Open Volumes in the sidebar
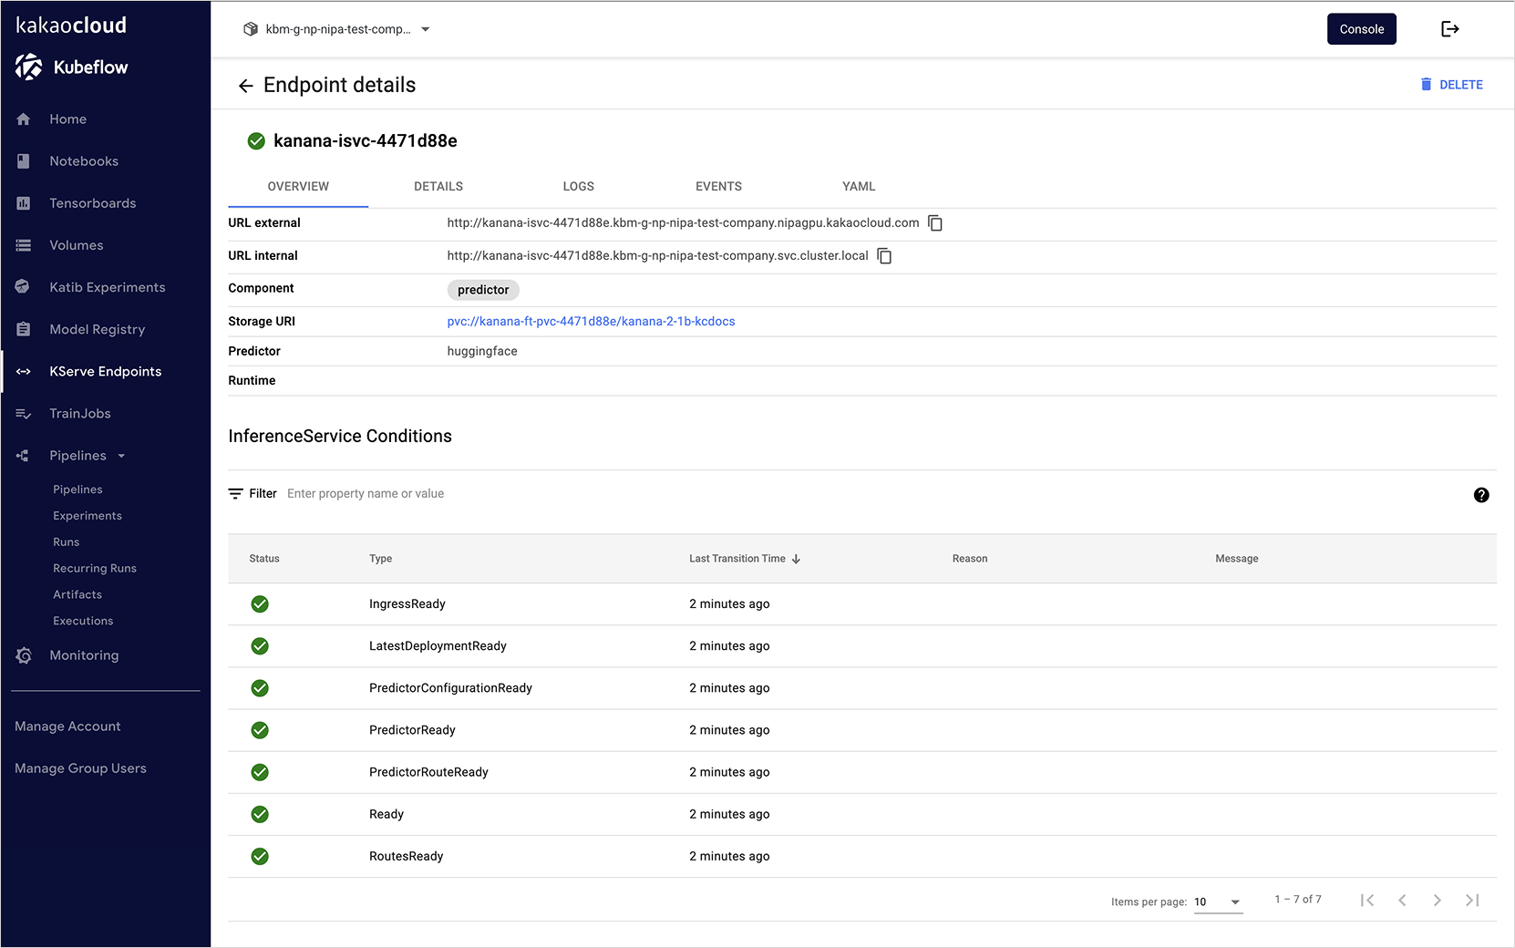Image resolution: width=1515 pixels, height=948 pixels. [77, 245]
